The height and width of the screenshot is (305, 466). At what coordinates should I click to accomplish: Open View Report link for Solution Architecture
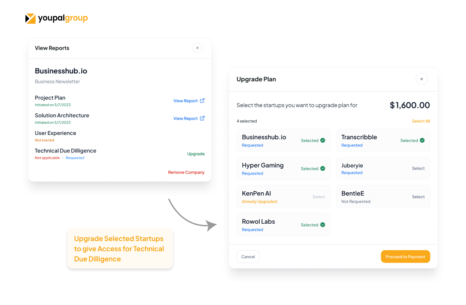click(x=186, y=118)
